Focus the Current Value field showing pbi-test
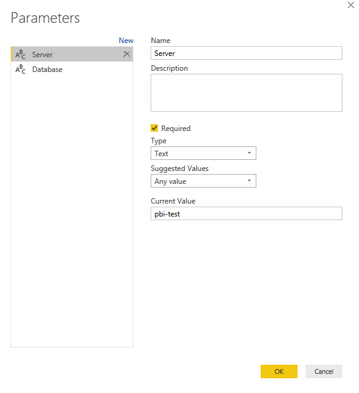Image resolution: width=359 pixels, height=393 pixels. point(247,213)
